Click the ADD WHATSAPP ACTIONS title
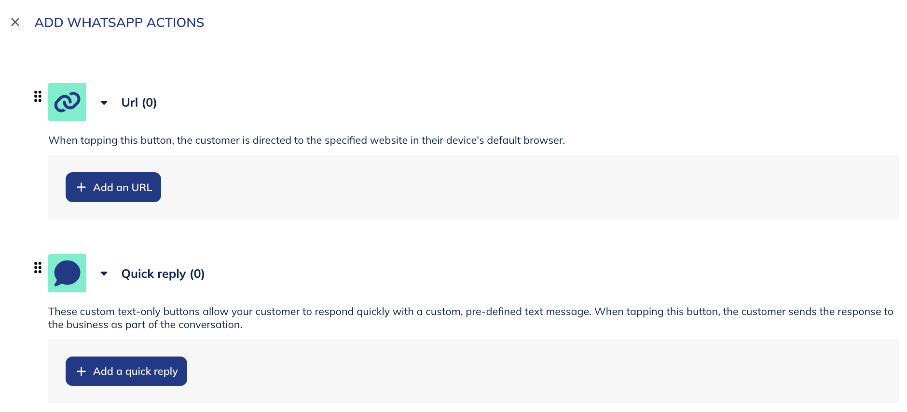Viewport: 907px width, 412px height. pyautogui.click(x=119, y=23)
